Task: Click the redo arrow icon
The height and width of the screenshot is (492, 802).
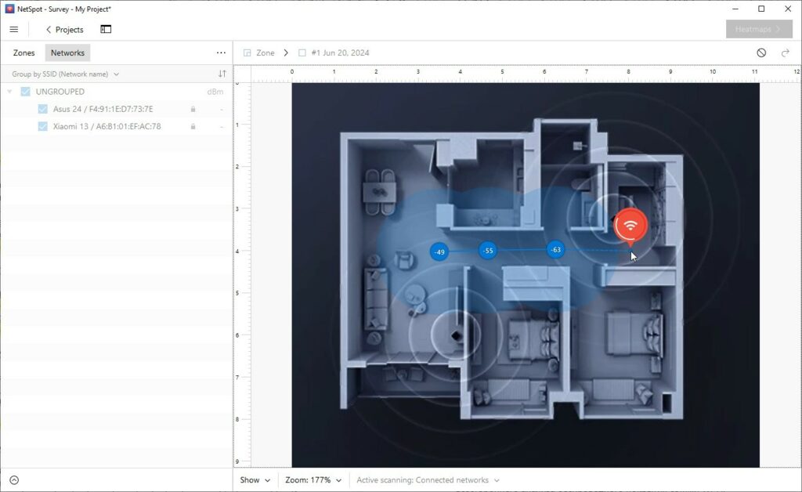Action: 786,52
